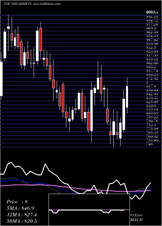Select the 'Price : 8' readout
Screen dimensions: 162x226
pyautogui.click(x=17, y=202)
